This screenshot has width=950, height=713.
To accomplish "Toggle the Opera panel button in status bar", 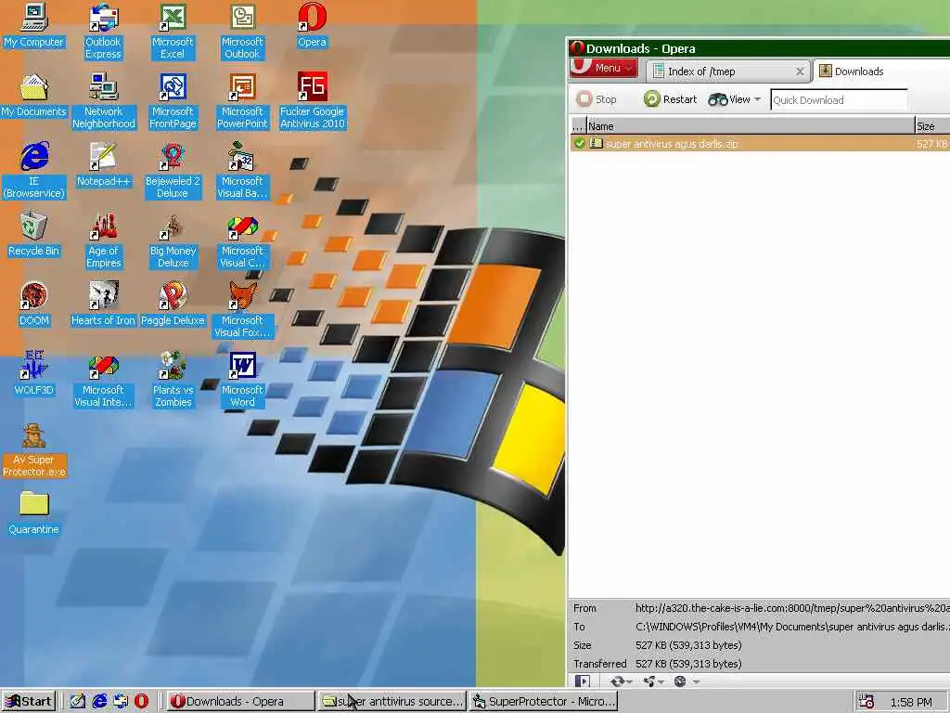I will (x=583, y=681).
